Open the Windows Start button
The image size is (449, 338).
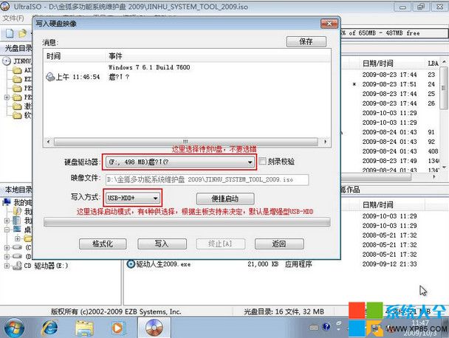[14, 328]
